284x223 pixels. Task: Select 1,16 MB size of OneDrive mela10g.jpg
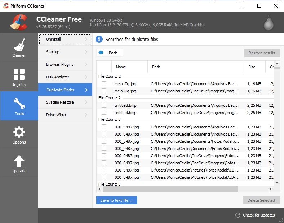[254, 91]
